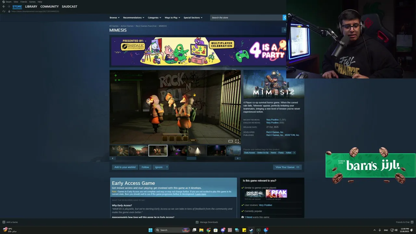Toggle theater mode on the video player
This screenshot has height=234, width=416.
(230, 141)
